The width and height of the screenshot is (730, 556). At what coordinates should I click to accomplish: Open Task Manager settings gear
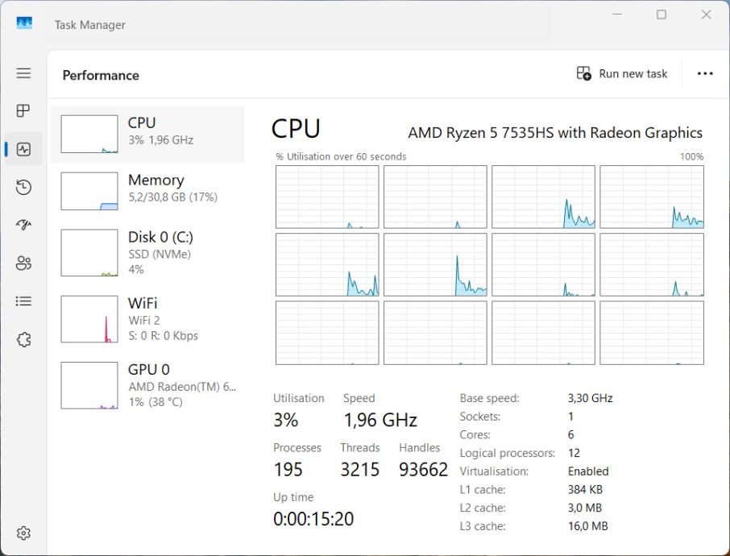23,533
